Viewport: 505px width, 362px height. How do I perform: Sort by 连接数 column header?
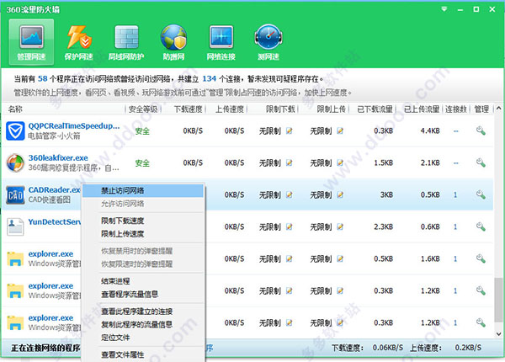pyautogui.click(x=456, y=109)
